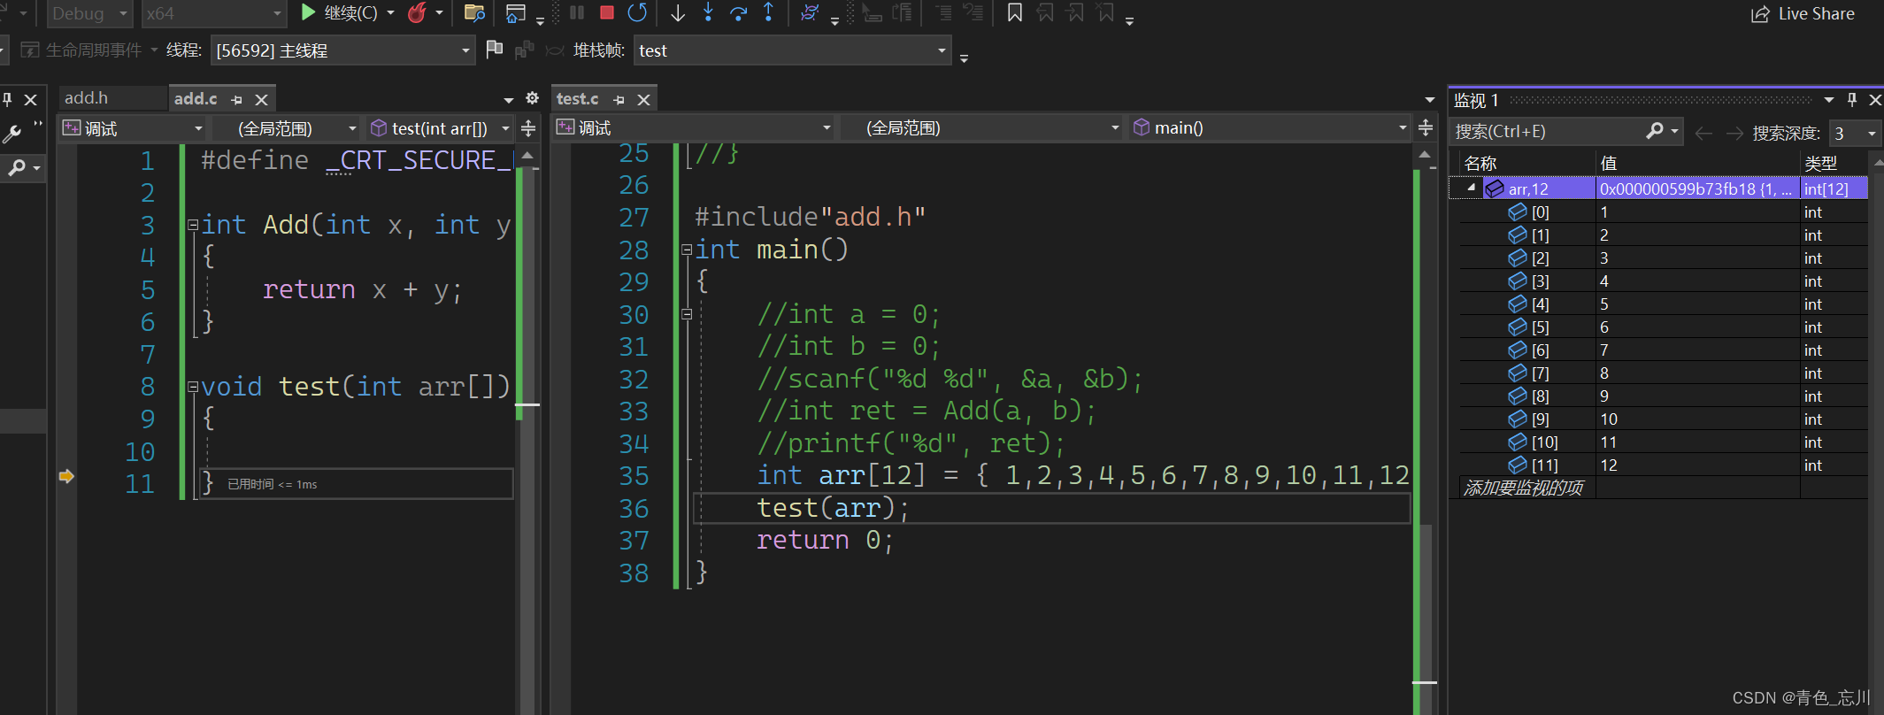1884x715 pixels.
Task: Click the bookmark icon in toolbar
Action: [x=1015, y=13]
